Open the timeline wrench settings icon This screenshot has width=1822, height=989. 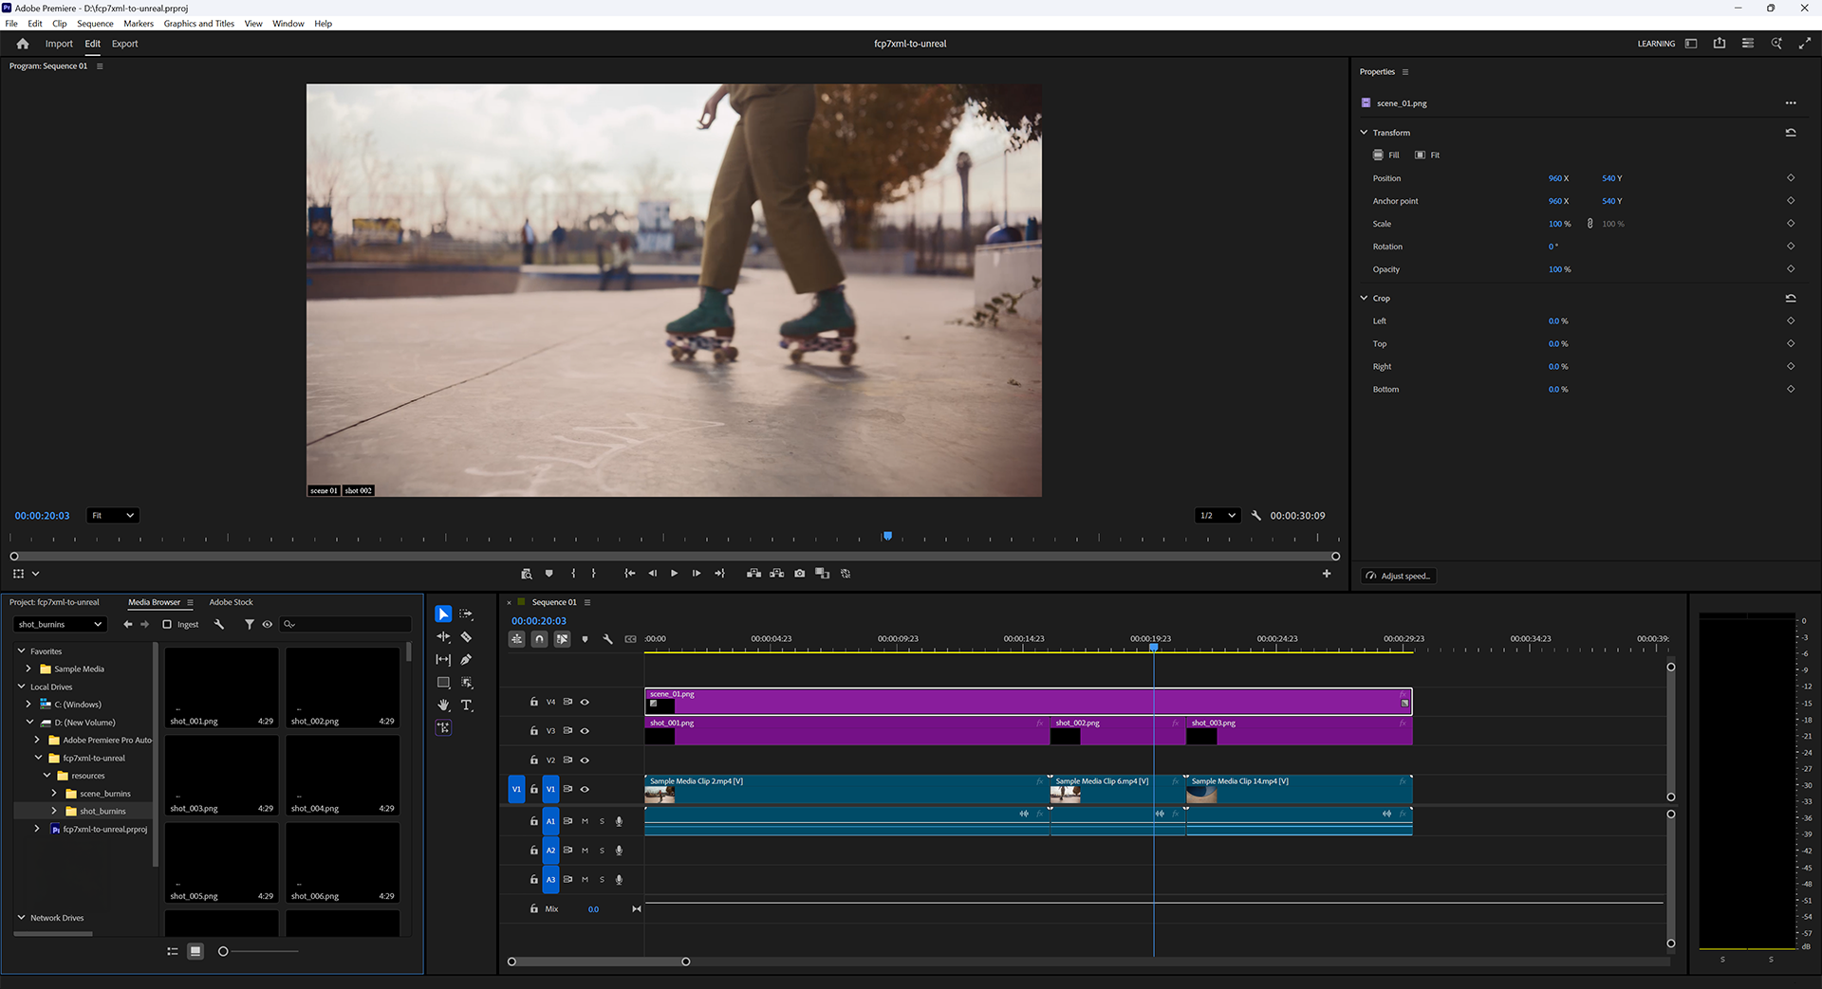pyautogui.click(x=608, y=639)
